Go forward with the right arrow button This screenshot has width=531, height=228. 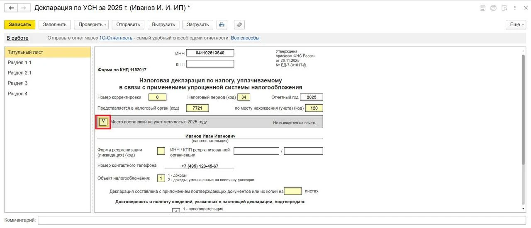click(24, 8)
